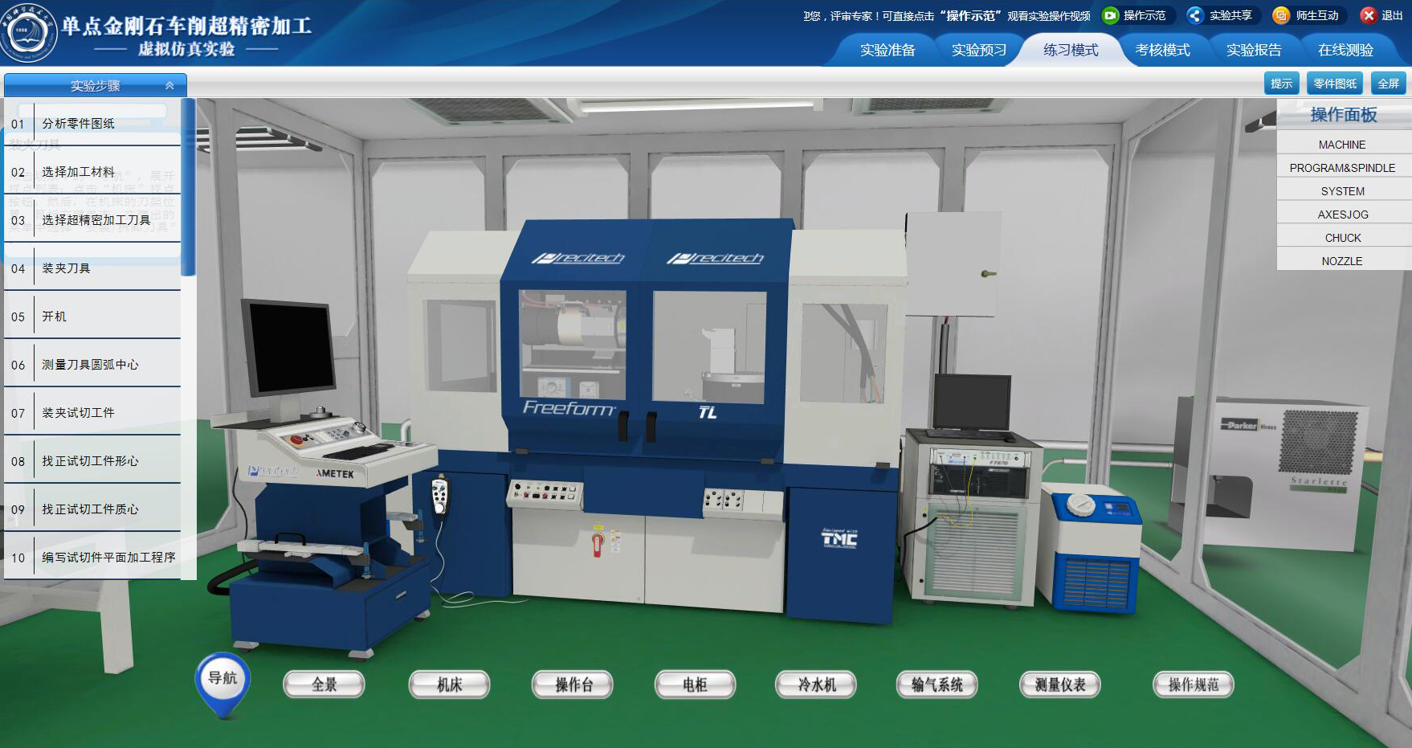Click the red 退出 exit icon

tap(1369, 15)
